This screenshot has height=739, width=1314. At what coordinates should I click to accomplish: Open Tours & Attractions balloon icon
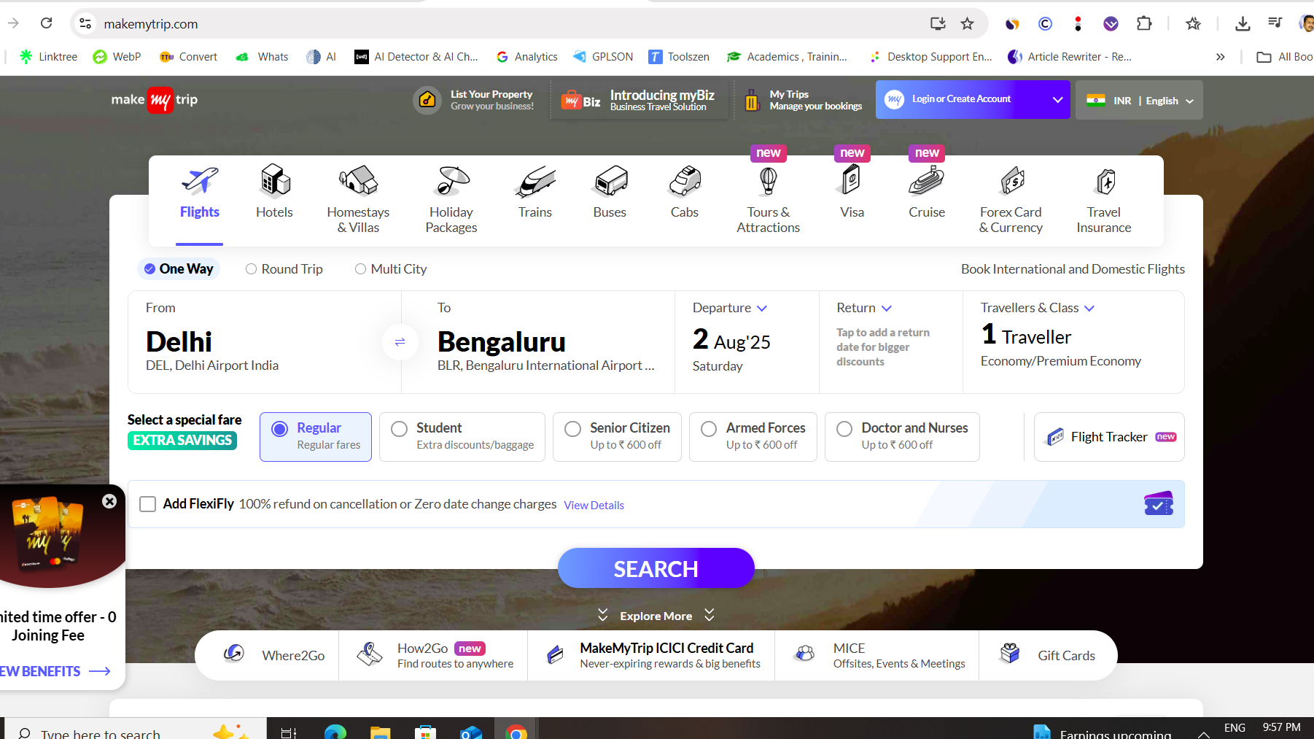click(x=768, y=181)
